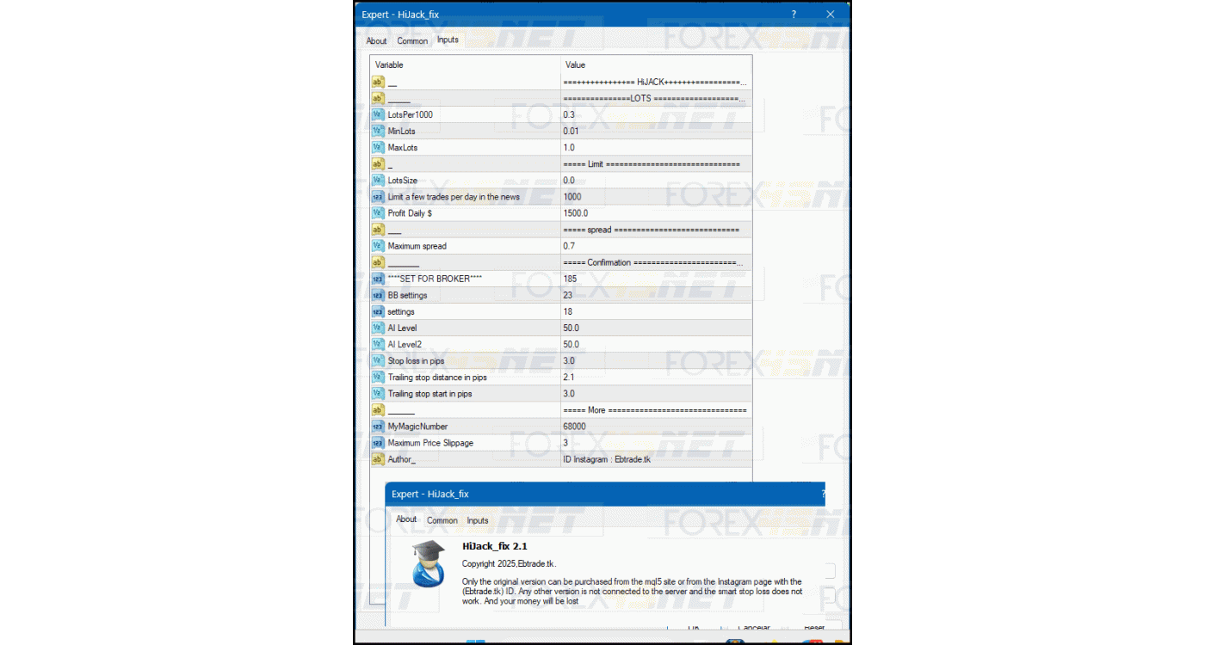Open the About tab in upper dialog
The width and height of the screenshot is (1205, 645).
click(376, 40)
